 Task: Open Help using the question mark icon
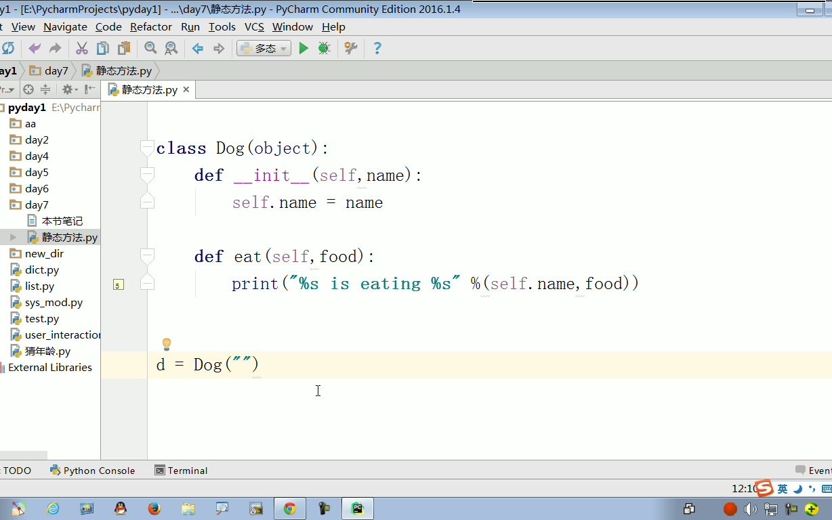pyautogui.click(x=377, y=48)
